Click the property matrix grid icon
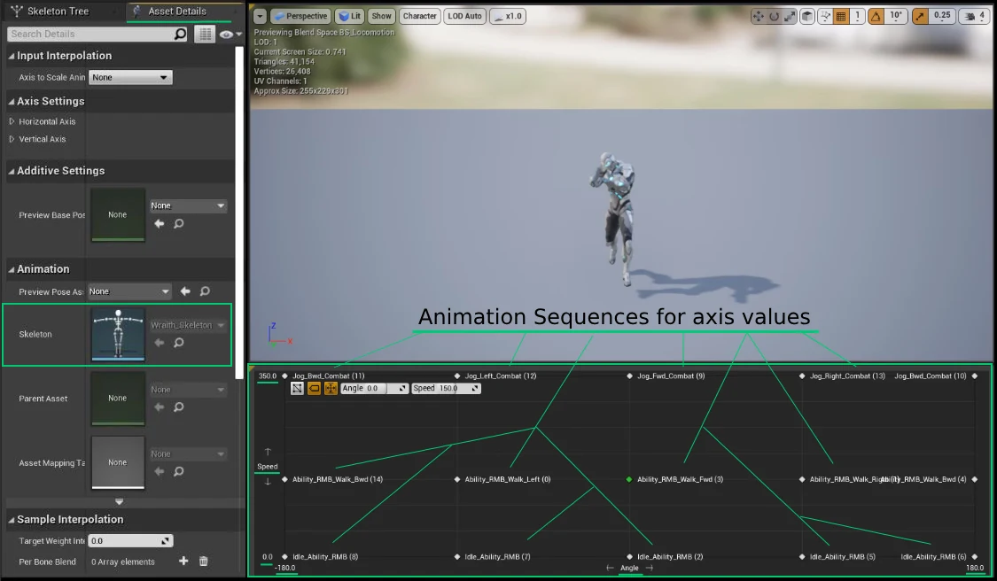Image resolution: width=997 pixels, height=581 pixels. click(x=206, y=34)
